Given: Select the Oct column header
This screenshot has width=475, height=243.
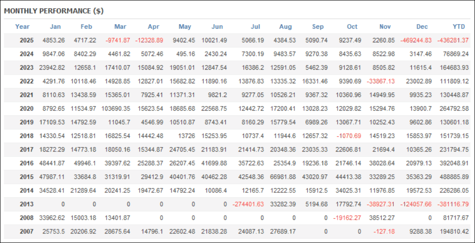Looking at the screenshot, I should tap(352, 26).
